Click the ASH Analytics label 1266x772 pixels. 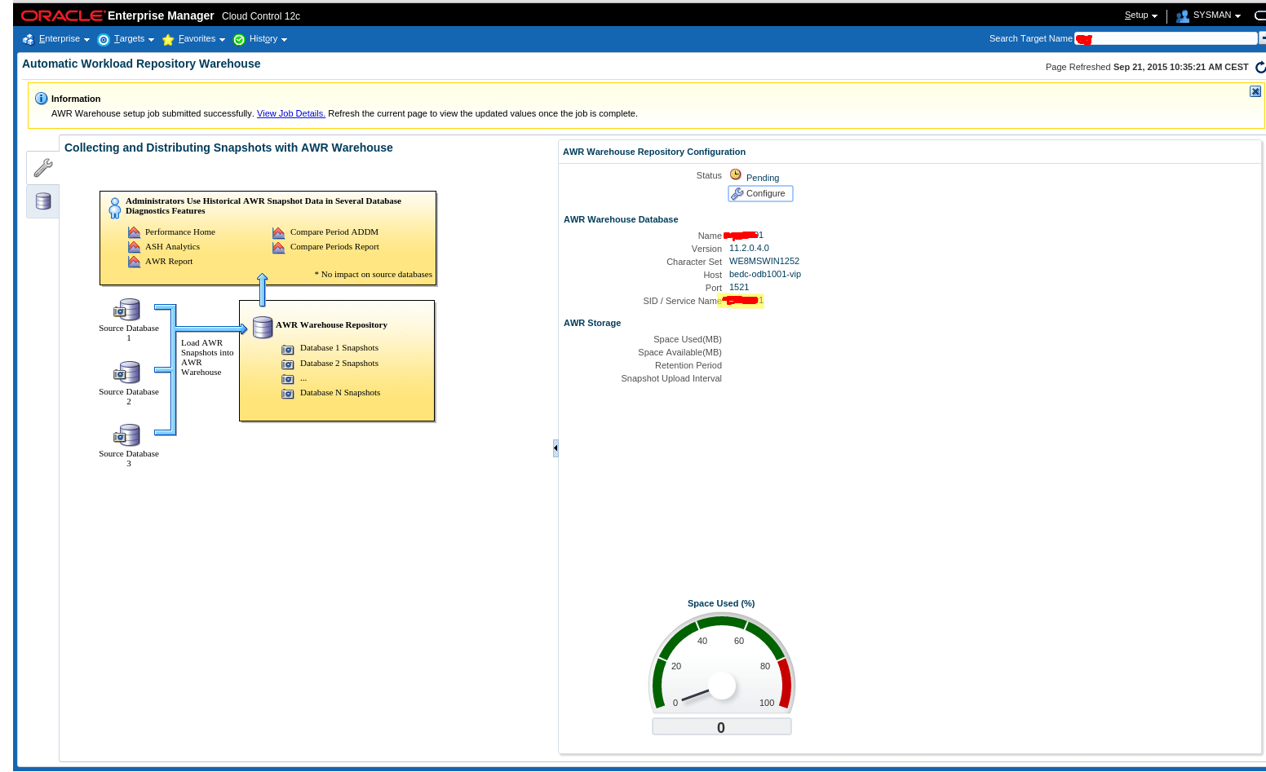(172, 247)
